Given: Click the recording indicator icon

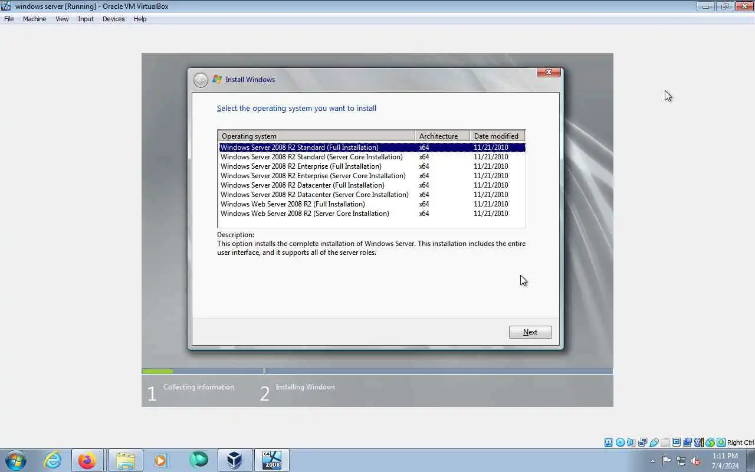Looking at the screenshot, I should coord(687,442).
